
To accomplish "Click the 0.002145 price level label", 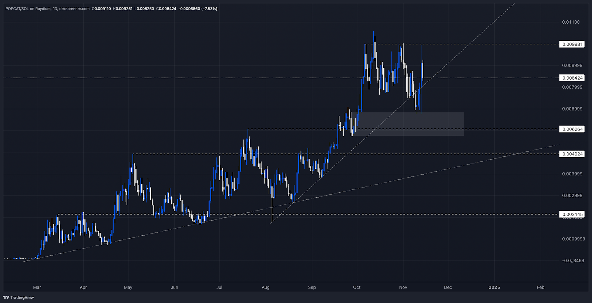I will [572, 214].
